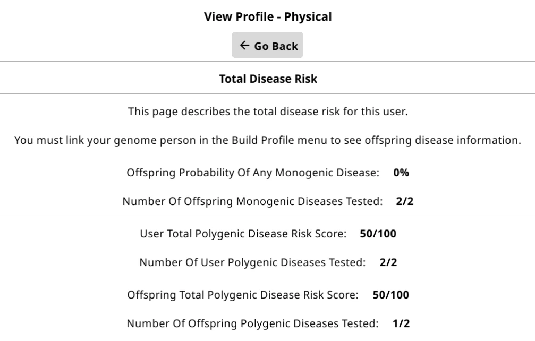Click the Number Of User Polygenic Diseases Tested label
535x341 pixels.
[252, 262]
